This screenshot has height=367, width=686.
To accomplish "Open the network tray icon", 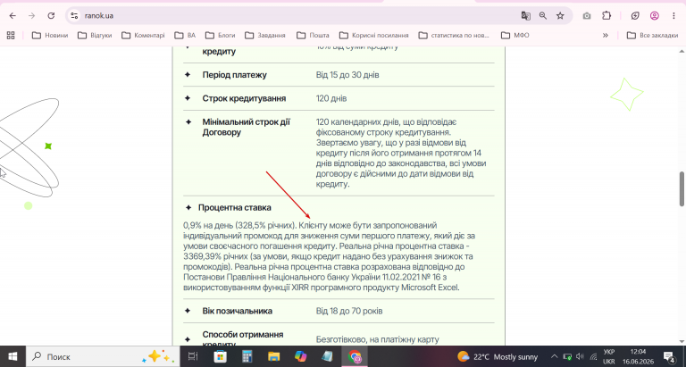I will (593, 356).
